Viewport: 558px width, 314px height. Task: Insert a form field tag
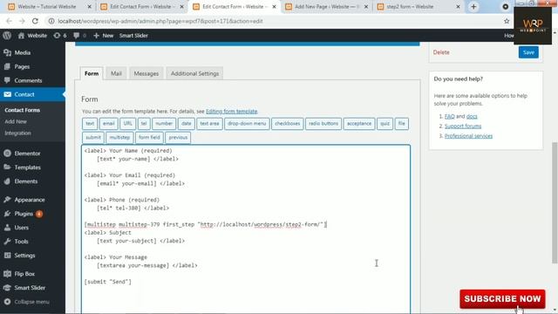click(x=149, y=138)
